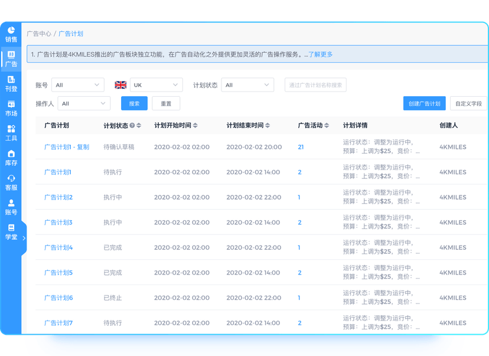Open the UK marketplace dropdown
The height and width of the screenshot is (356, 489).
pyautogui.click(x=157, y=85)
